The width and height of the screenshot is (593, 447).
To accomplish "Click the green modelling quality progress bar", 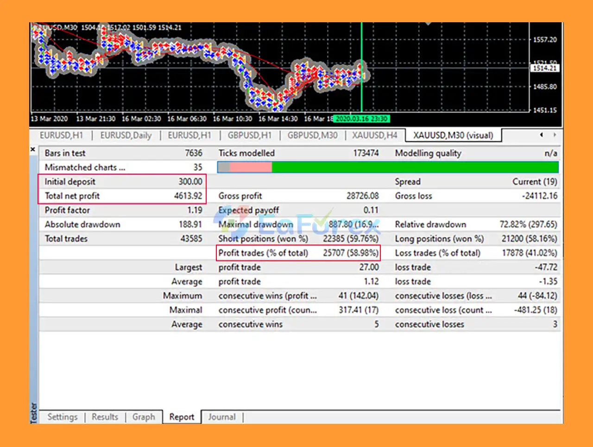I will coord(415,167).
